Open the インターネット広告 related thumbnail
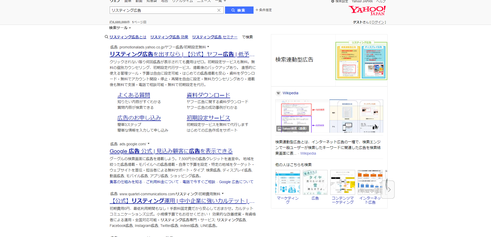 (x=370, y=182)
